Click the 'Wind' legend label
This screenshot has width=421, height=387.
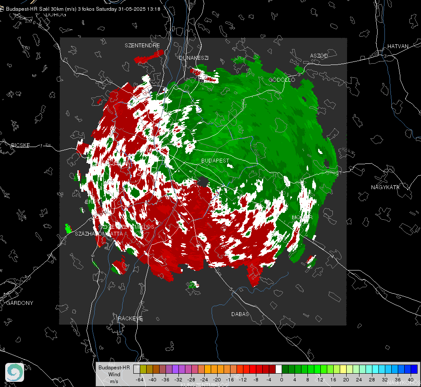click(114, 375)
